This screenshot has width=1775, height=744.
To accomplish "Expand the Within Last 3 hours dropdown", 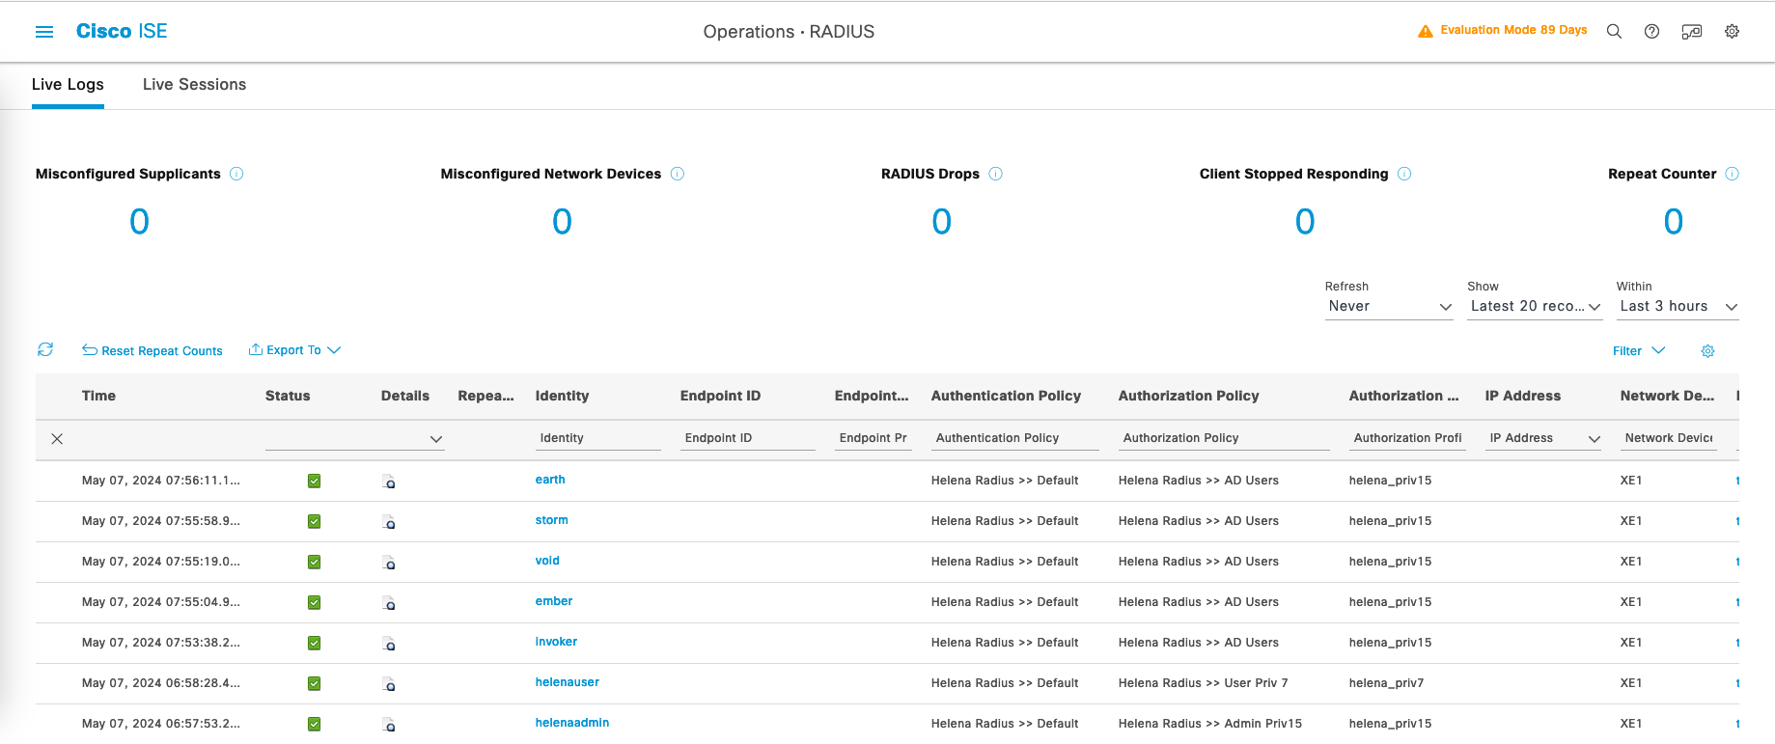I will tap(1677, 307).
